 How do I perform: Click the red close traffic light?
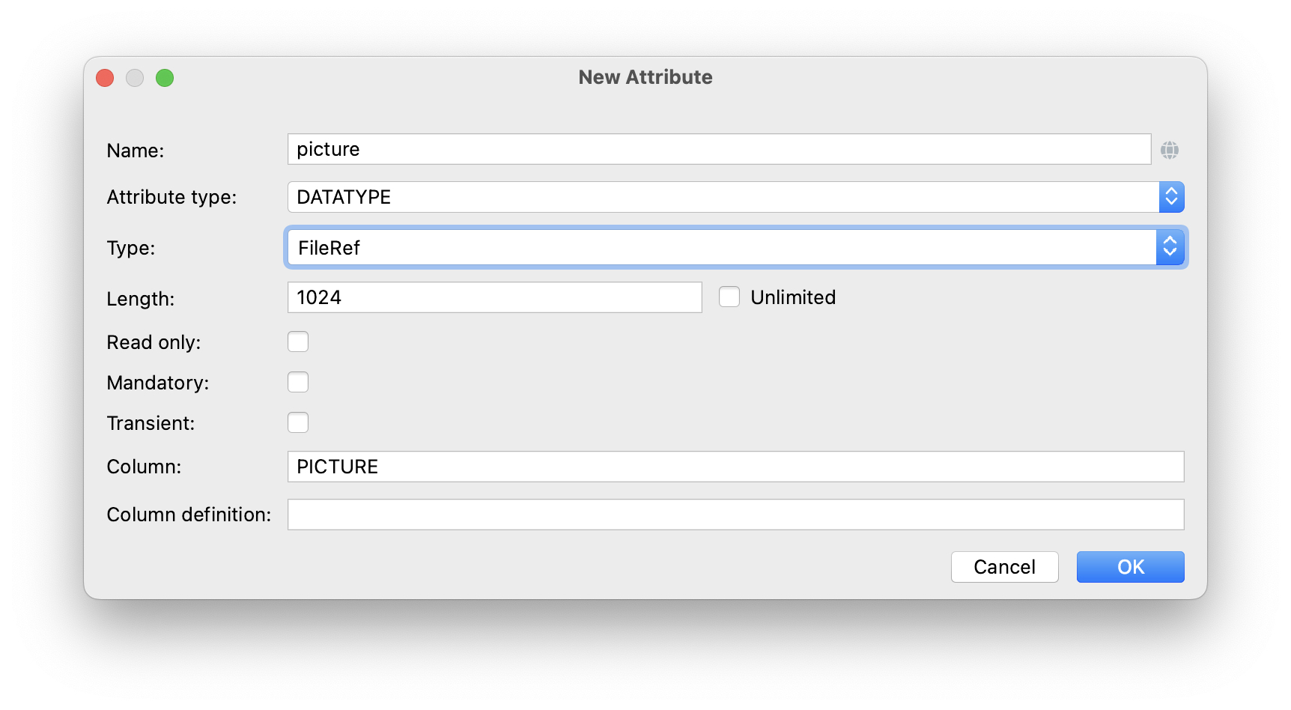click(x=105, y=77)
